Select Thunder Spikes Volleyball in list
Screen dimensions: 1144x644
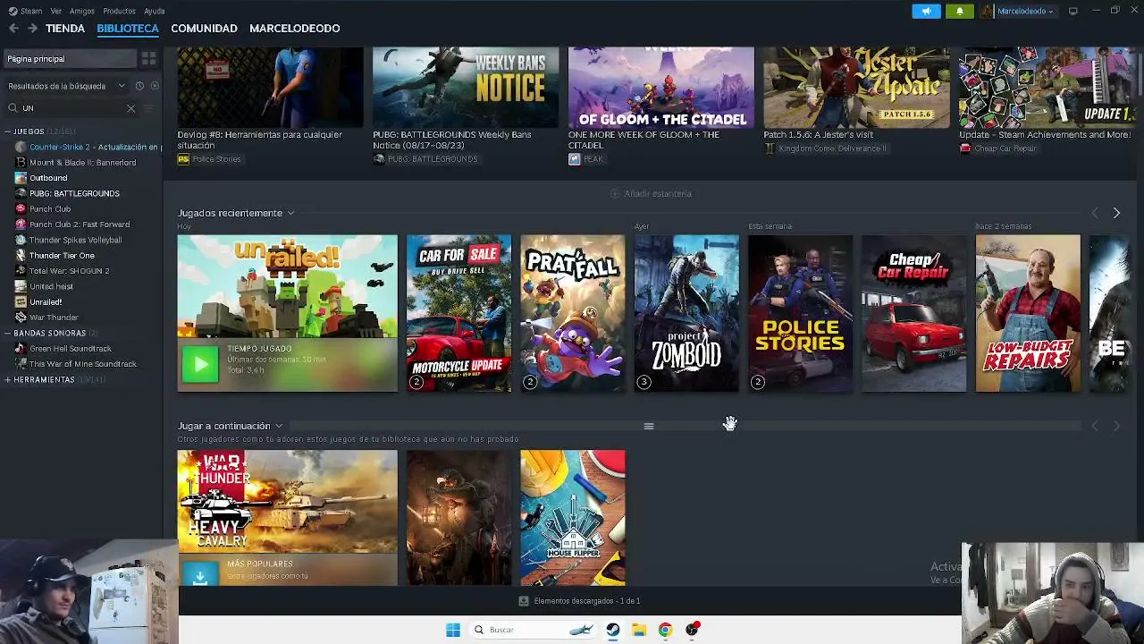click(75, 240)
